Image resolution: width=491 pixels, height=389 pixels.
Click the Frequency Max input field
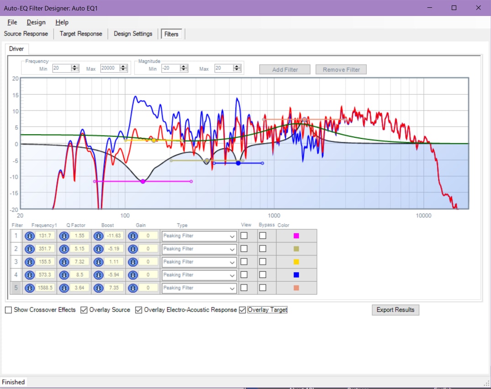point(110,68)
